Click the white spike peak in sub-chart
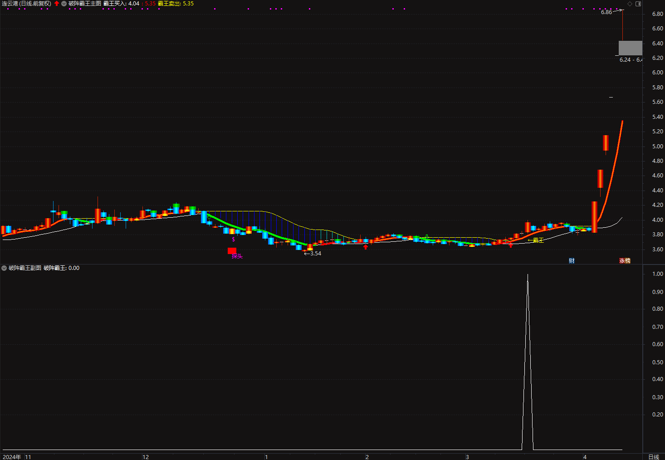Viewport: 665px width, 460px height. tap(528, 275)
